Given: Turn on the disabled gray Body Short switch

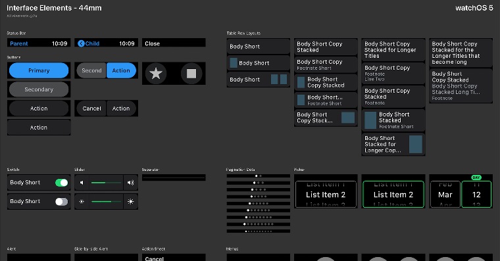Looking at the screenshot, I should tap(62, 201).
